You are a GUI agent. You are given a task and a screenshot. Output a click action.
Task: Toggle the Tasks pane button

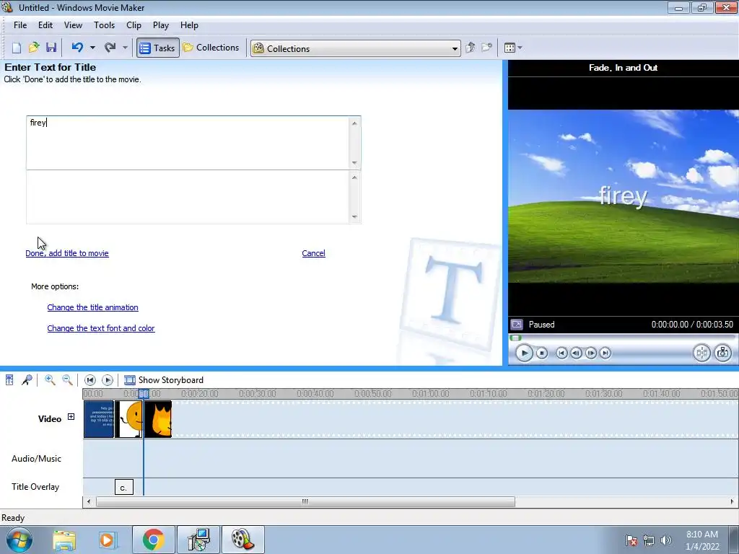(158, 48)
